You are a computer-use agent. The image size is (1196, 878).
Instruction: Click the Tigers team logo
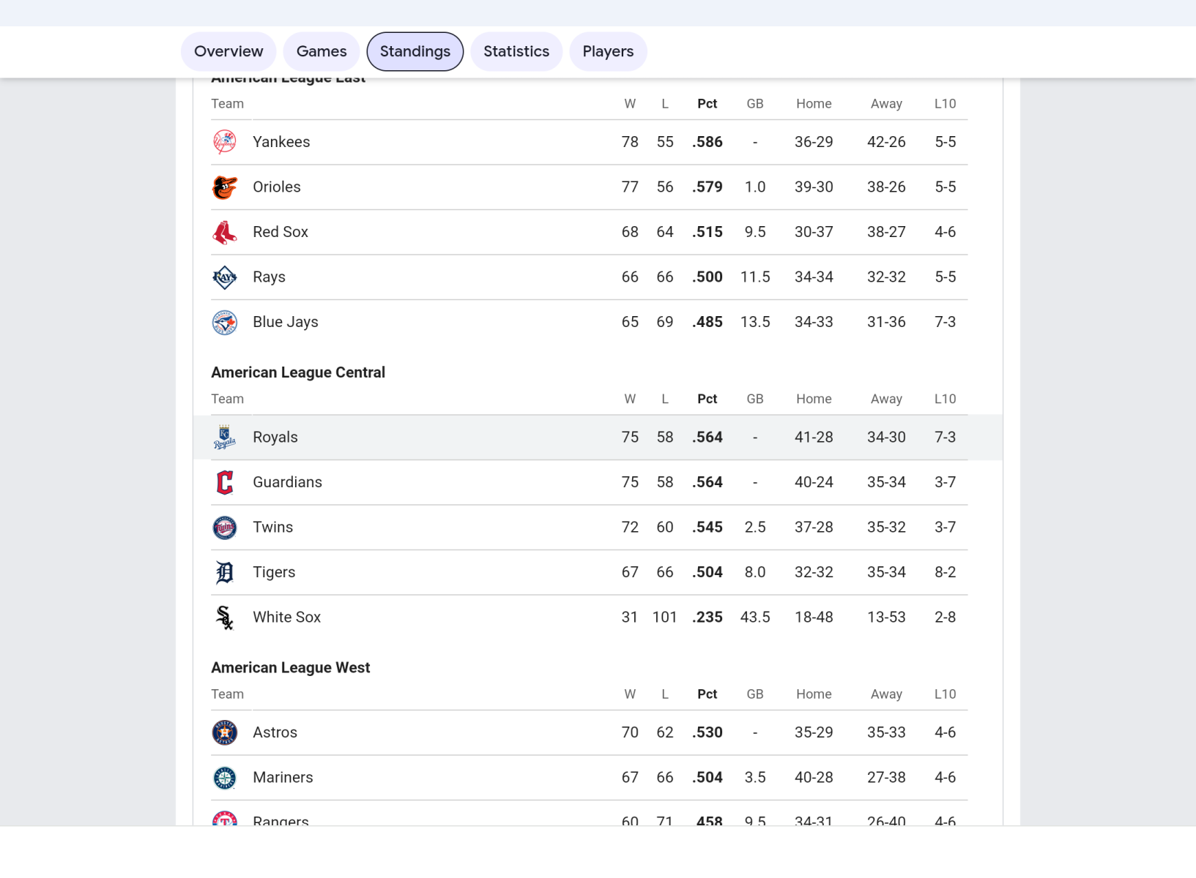[x=225, y=572]
